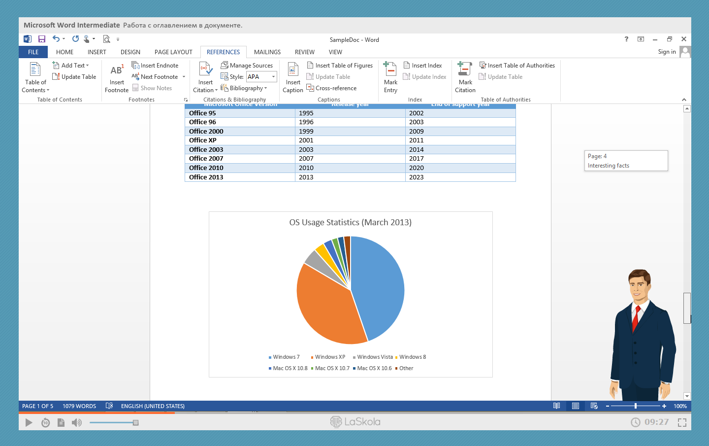Screen dimensions: 709x446
Task: Click the Mark Citation icon
Action: [x=465, y=70]
